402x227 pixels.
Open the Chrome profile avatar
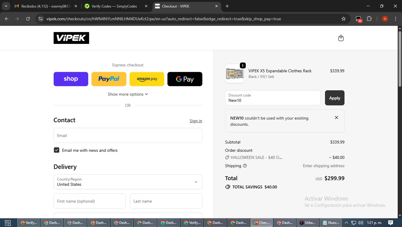pos(385,19)
